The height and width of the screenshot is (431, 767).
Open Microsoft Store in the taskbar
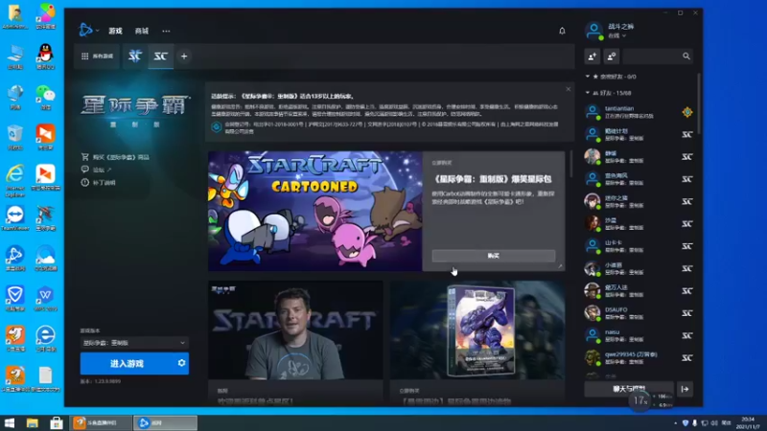click(57, 422)
